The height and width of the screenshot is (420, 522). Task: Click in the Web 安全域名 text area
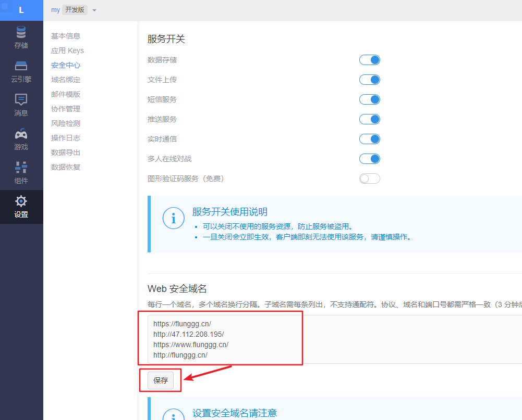[x=335, y=339]
